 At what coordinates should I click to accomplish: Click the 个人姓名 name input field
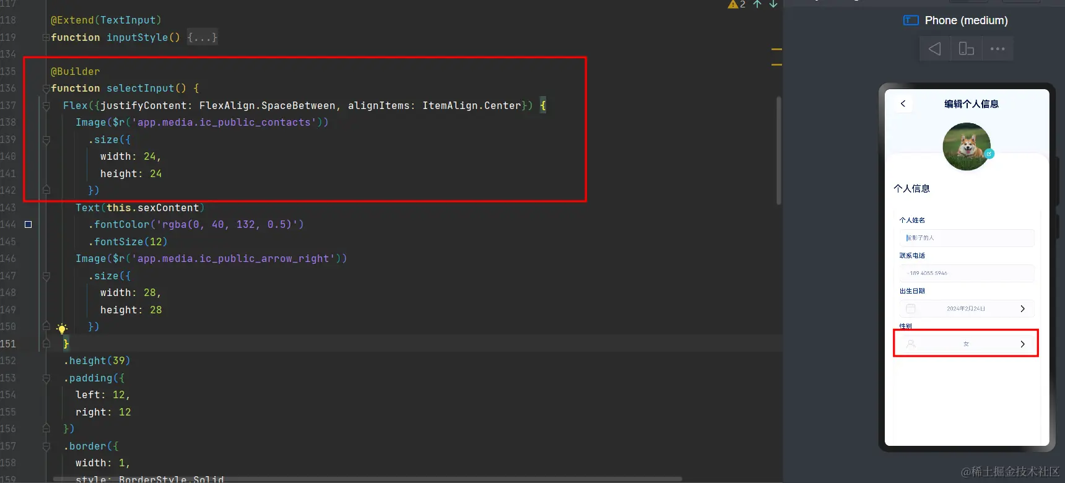967,238
